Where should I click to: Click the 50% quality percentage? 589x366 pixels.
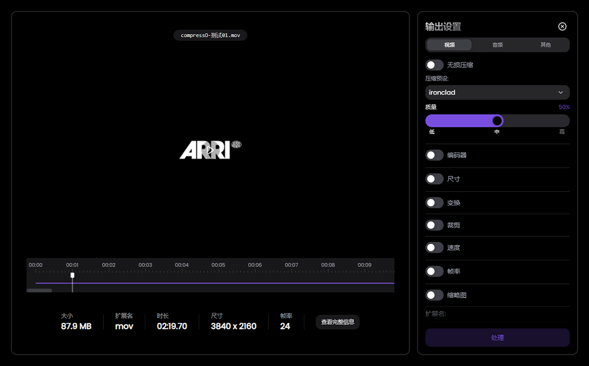coord(564,107)
